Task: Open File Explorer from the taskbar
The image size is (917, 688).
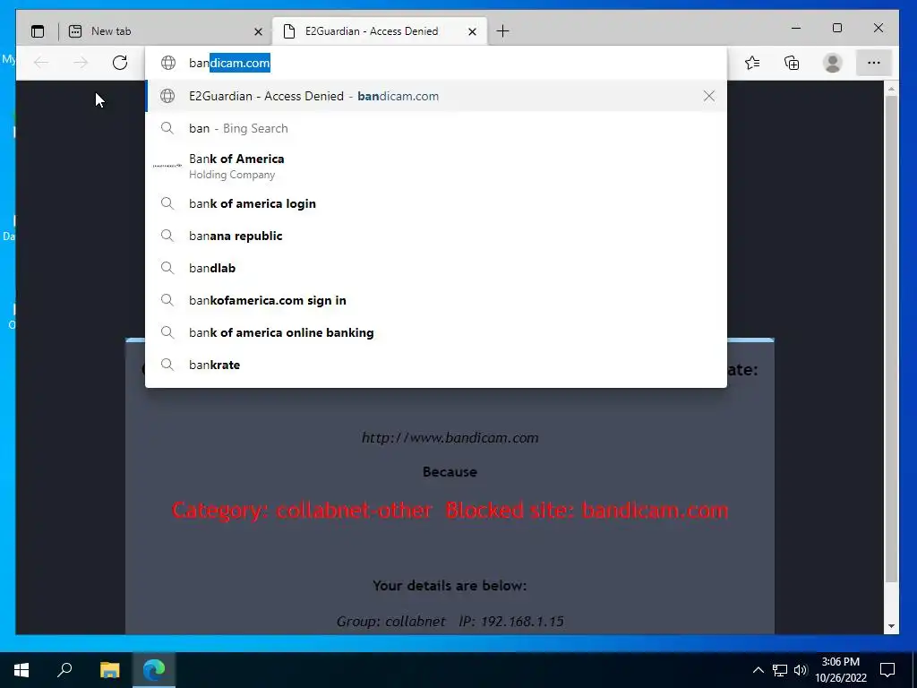Action: [x=109, y=670]
